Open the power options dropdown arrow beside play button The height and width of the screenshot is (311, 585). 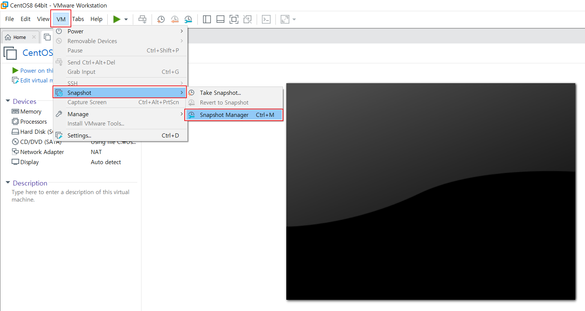(126, 19)
